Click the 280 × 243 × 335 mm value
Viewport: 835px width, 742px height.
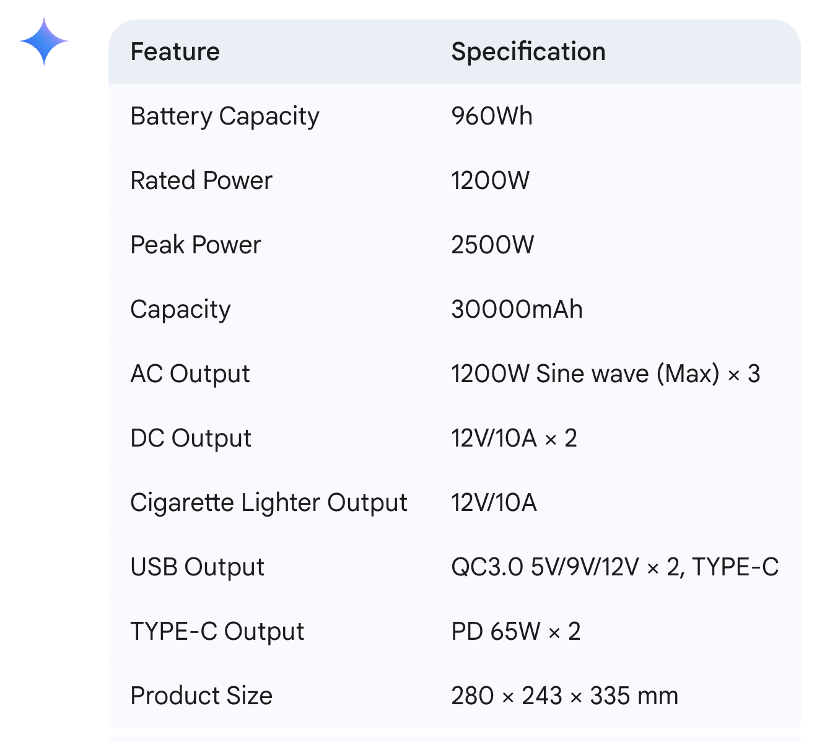coord(565,696)
